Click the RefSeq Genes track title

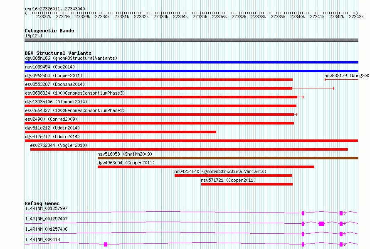pyautogui.click(x=42, y=203)
